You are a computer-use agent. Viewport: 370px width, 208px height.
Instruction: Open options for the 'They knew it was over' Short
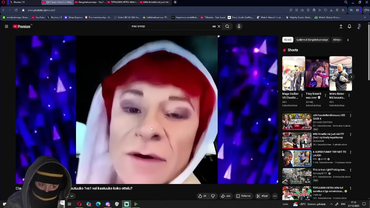click(325, 95)
